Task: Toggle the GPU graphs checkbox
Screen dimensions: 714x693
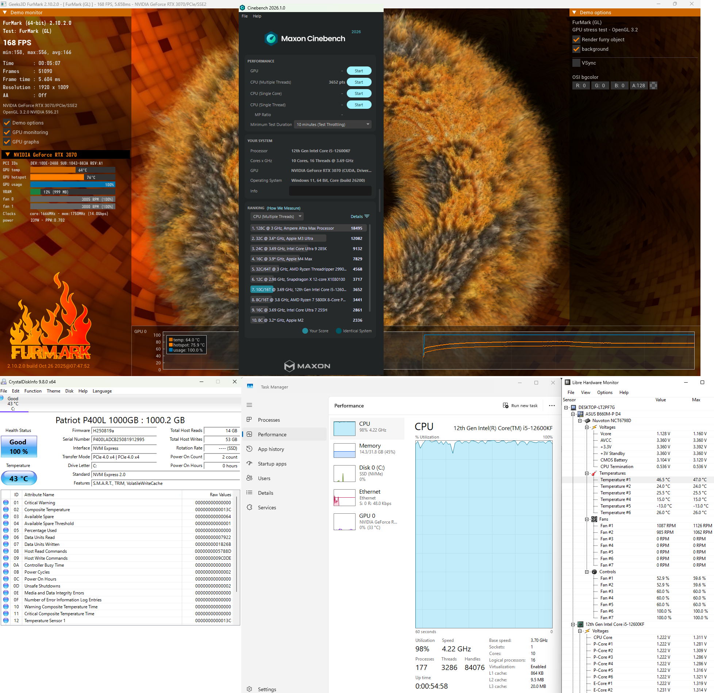Action: (7, 142)
